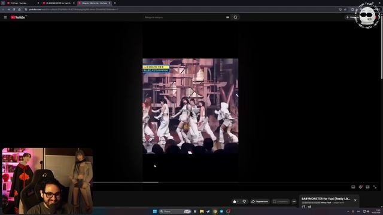
Task: Enter fullscreen with the player fullscreen icon
Action: click(375, 187)
